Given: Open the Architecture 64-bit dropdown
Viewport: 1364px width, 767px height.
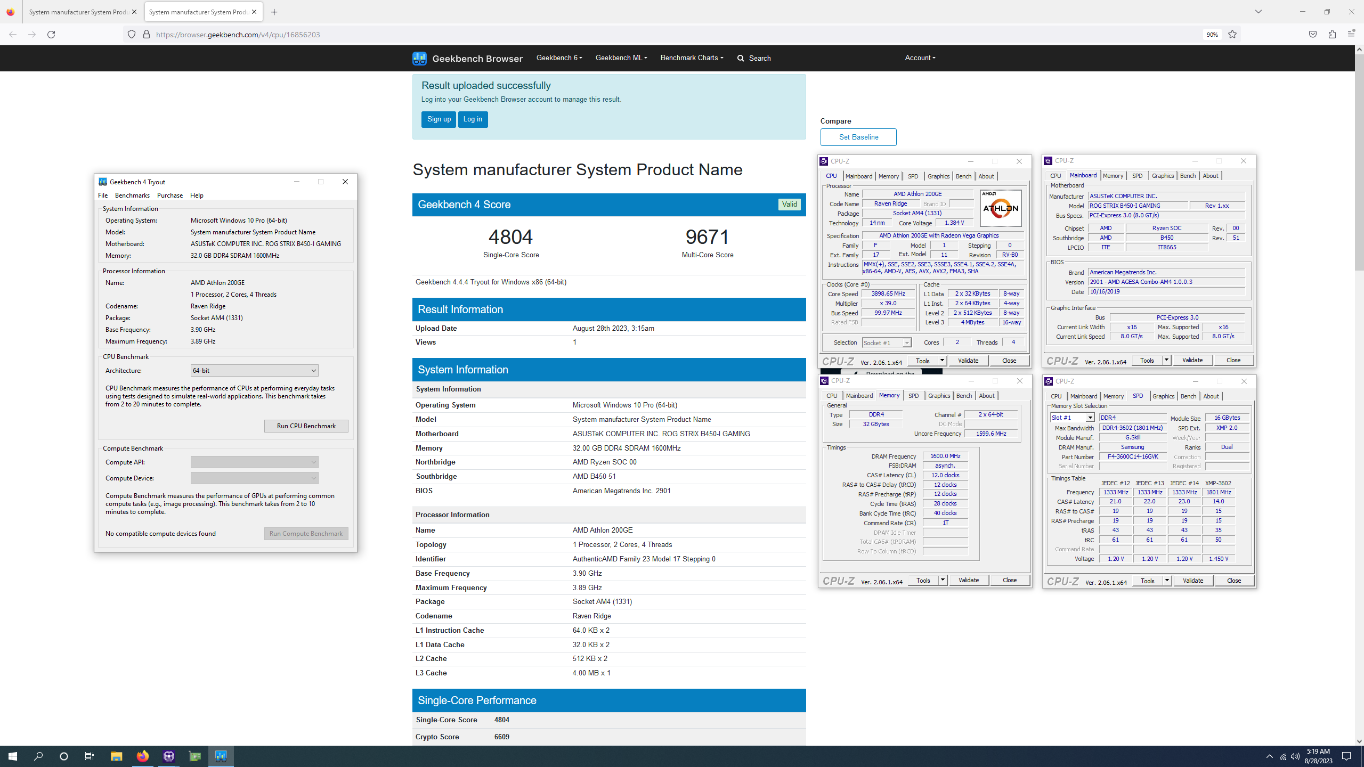Looking at the screenshot, I should [254, 370].
